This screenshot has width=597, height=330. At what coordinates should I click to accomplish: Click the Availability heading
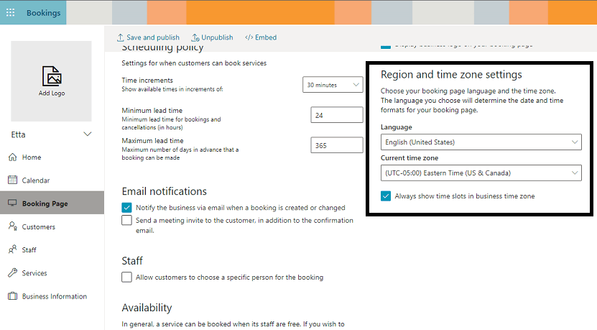click(147, 308)
